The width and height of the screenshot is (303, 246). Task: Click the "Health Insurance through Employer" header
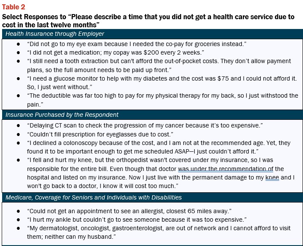click(152, 34)
